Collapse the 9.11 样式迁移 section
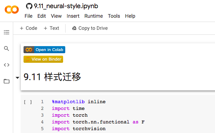Viewport: 215px width, 133px height. [17, 78]
